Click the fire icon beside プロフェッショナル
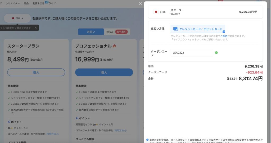This screenshot has width=271, height=143. pos(114,46)
